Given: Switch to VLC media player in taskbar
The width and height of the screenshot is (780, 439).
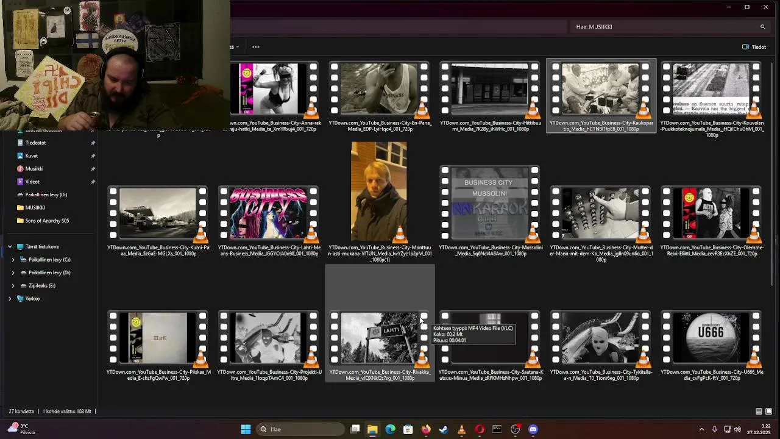Looking at the screenshot, I should point(461,429).
